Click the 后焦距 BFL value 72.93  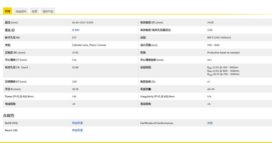pyautogui.click(x=75, y=53)
